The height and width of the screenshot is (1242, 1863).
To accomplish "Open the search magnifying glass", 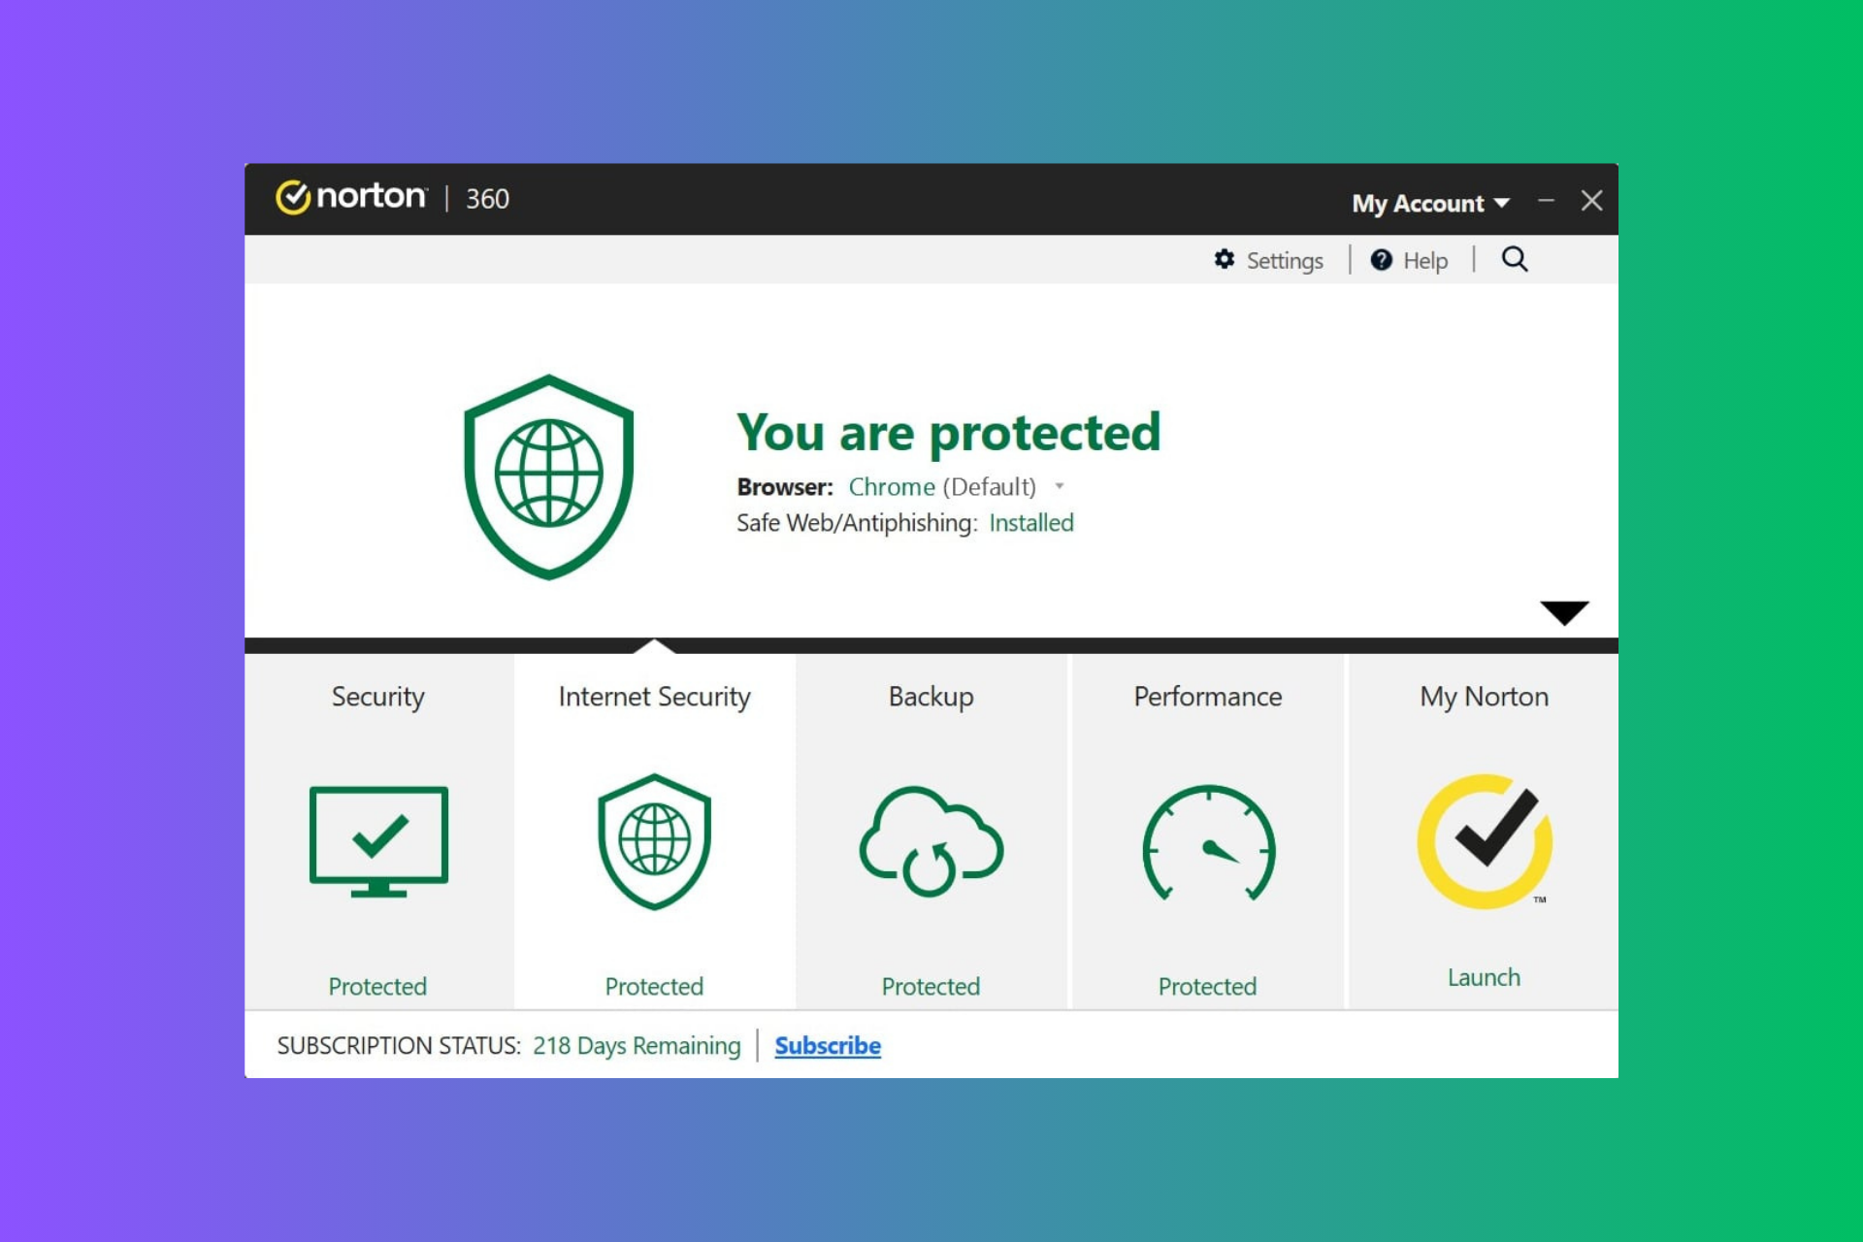I will pyautogui.click(x=1515, y=259).
